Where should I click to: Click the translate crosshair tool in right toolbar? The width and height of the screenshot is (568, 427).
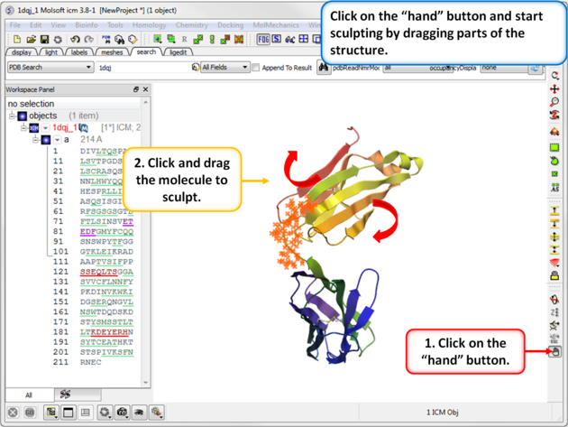coord(555,89)
